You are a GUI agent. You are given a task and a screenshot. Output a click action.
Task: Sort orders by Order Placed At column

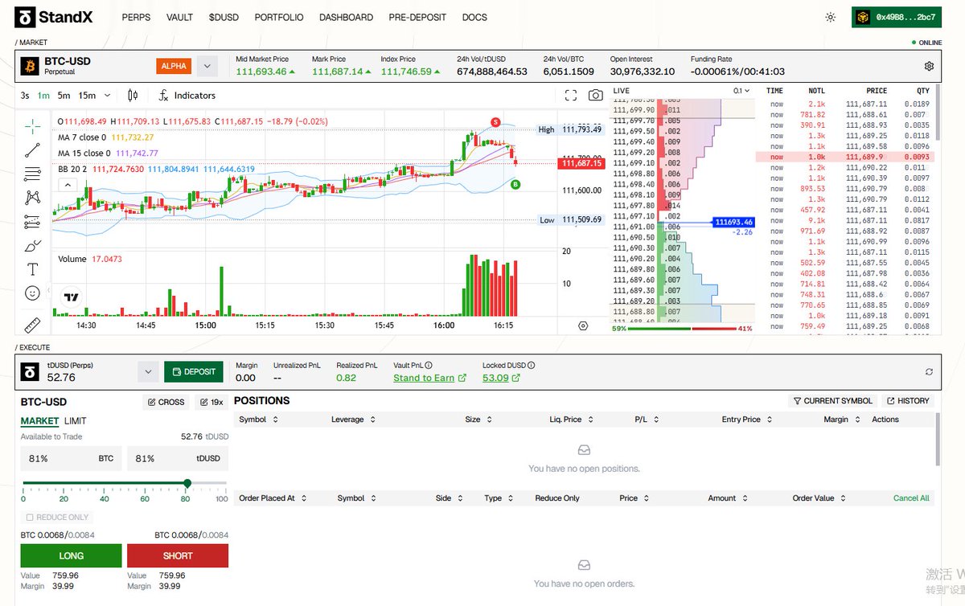pos(273,498)
